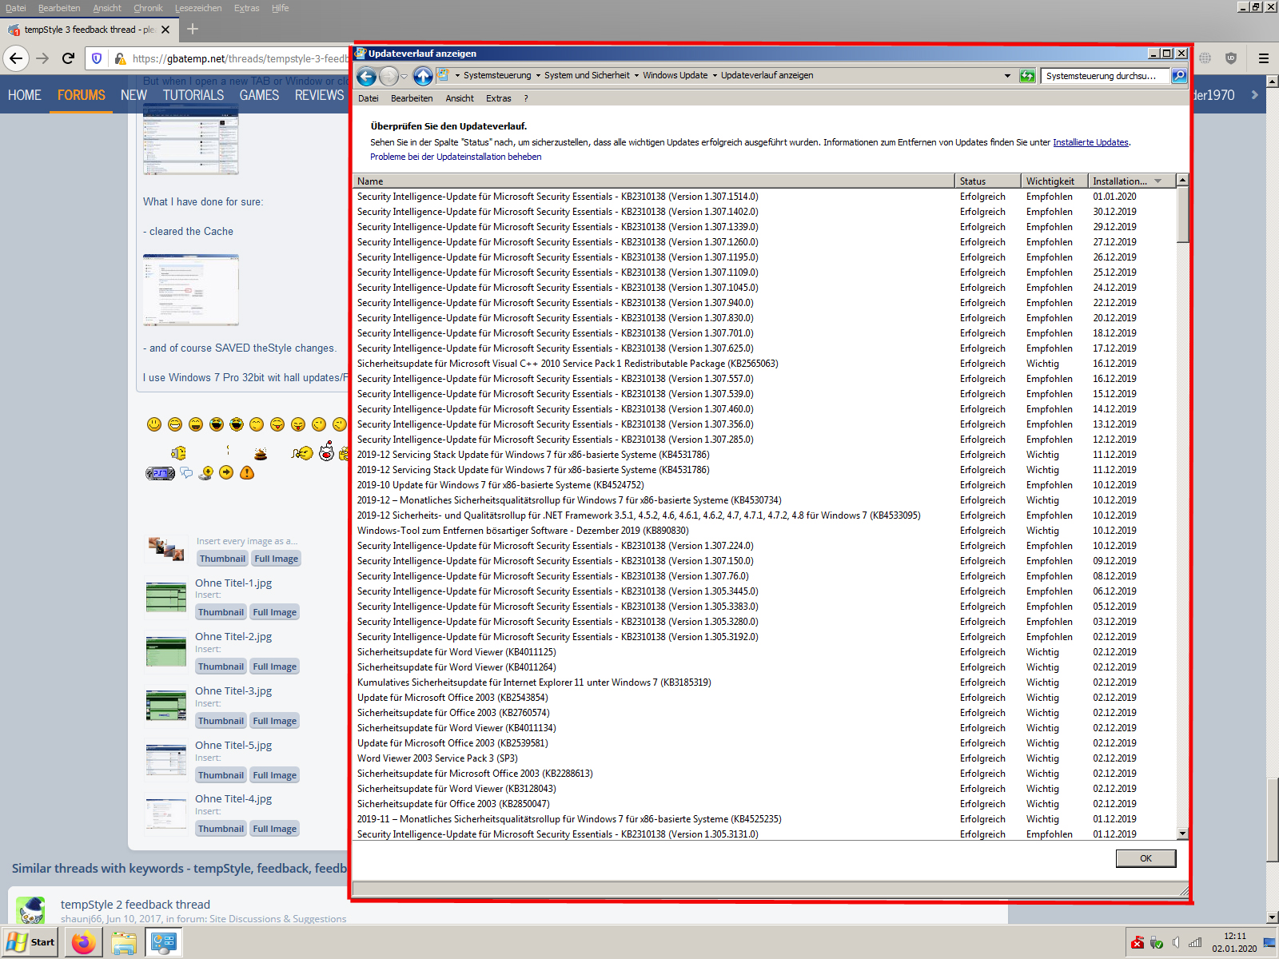Close the tempStyle 3 feedback thread tab

pos(165,30)
